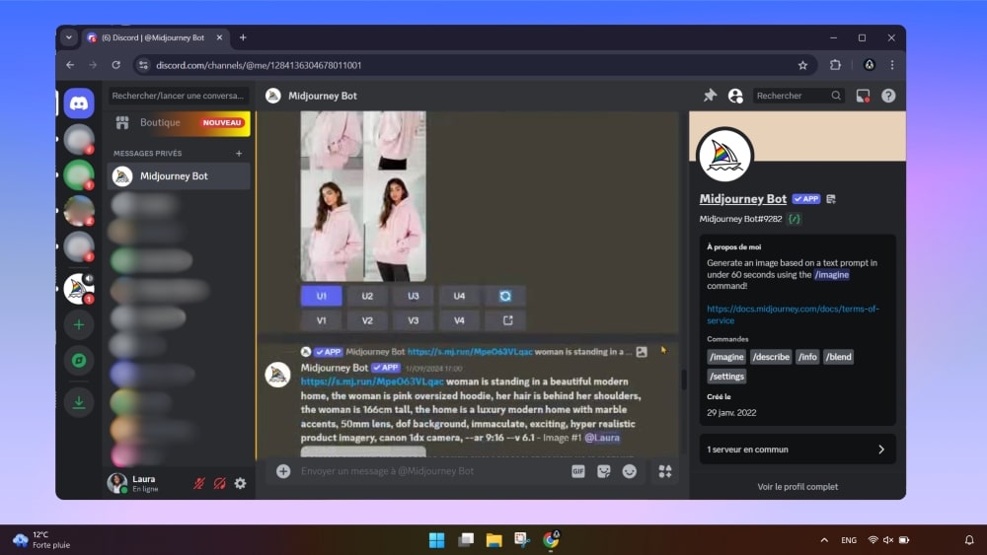Open the s.mj.run link in message body
Viewport: 987px width, 555px height.
click(x=372, y=382)
